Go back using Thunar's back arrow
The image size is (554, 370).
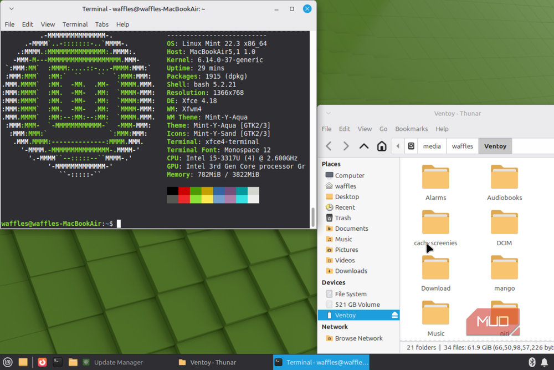(329, 146)
